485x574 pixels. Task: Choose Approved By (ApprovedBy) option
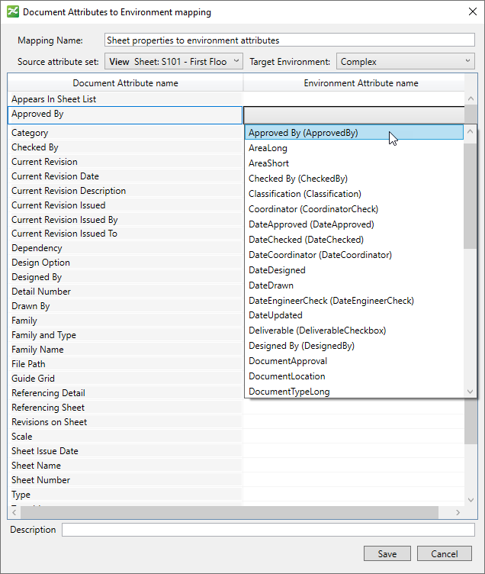pos(354,133)
